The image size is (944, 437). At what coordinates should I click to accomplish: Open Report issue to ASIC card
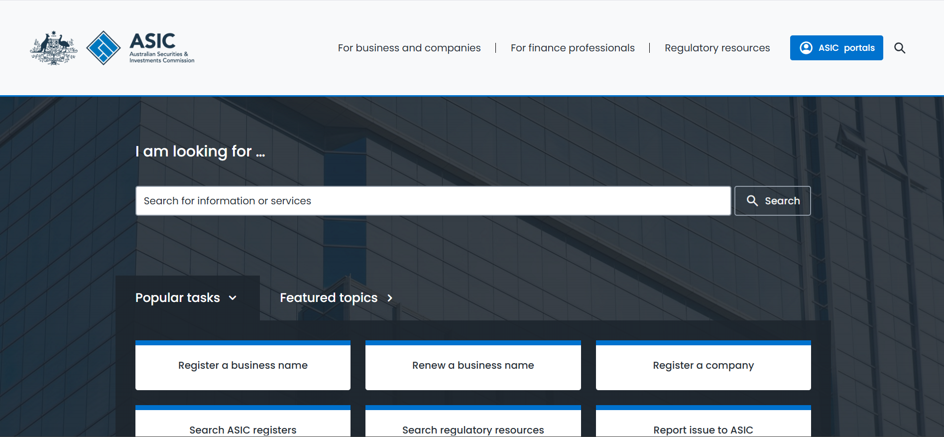tap(704, 422)
